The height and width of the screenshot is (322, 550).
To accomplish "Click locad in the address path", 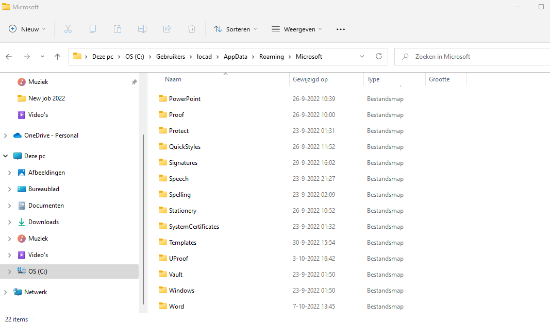I will 204,57.
